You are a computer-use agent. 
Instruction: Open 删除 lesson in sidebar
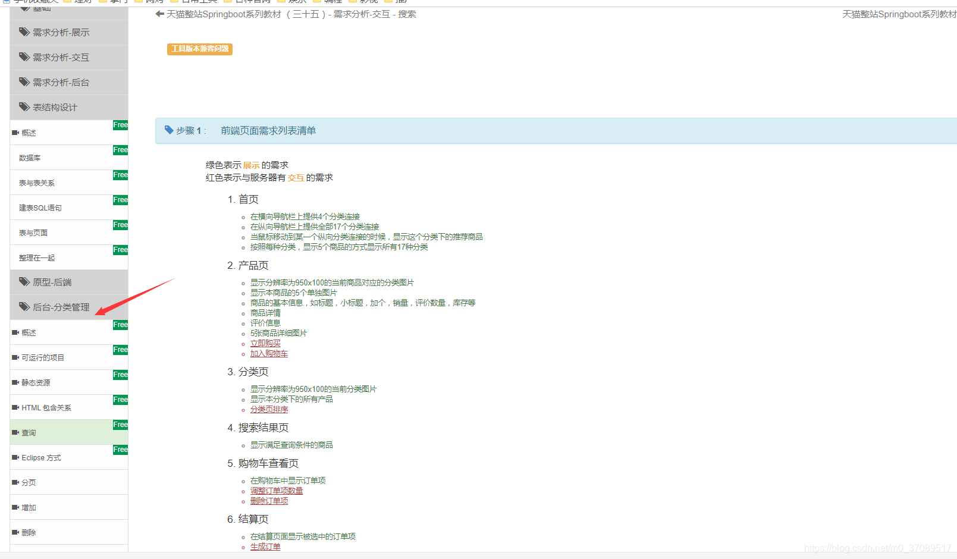[x=69, y=532]
